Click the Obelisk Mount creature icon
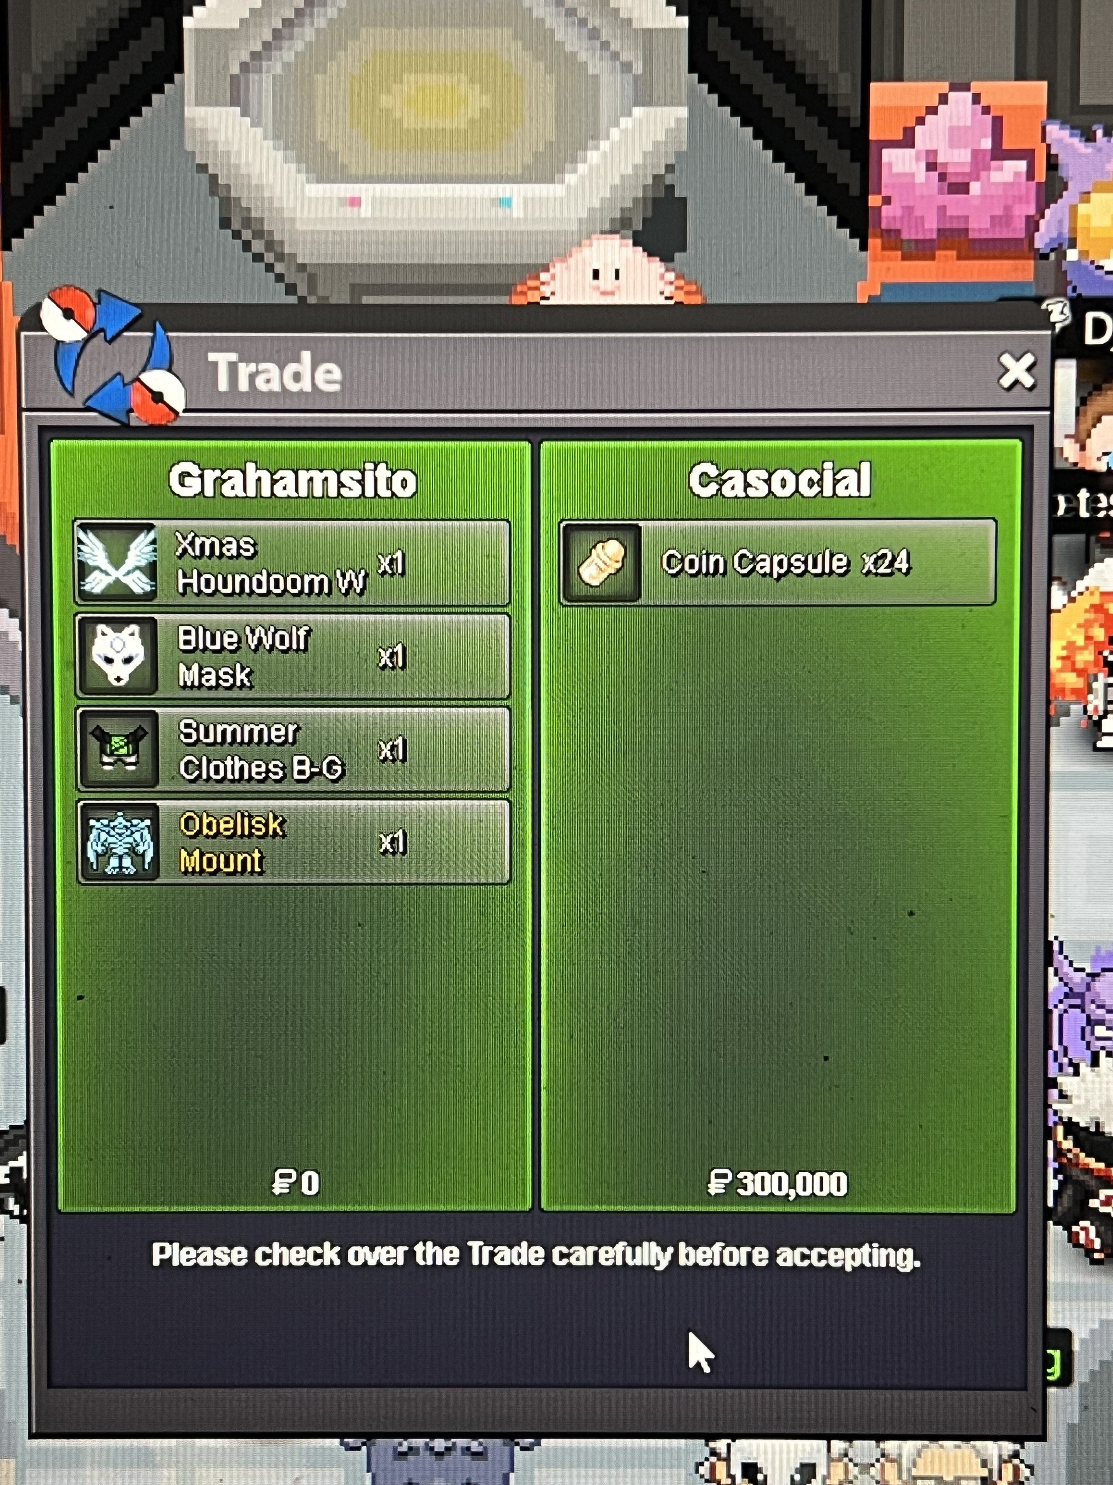The height and width of the screenshot is (1485, 1113). [x=119, y=842]
